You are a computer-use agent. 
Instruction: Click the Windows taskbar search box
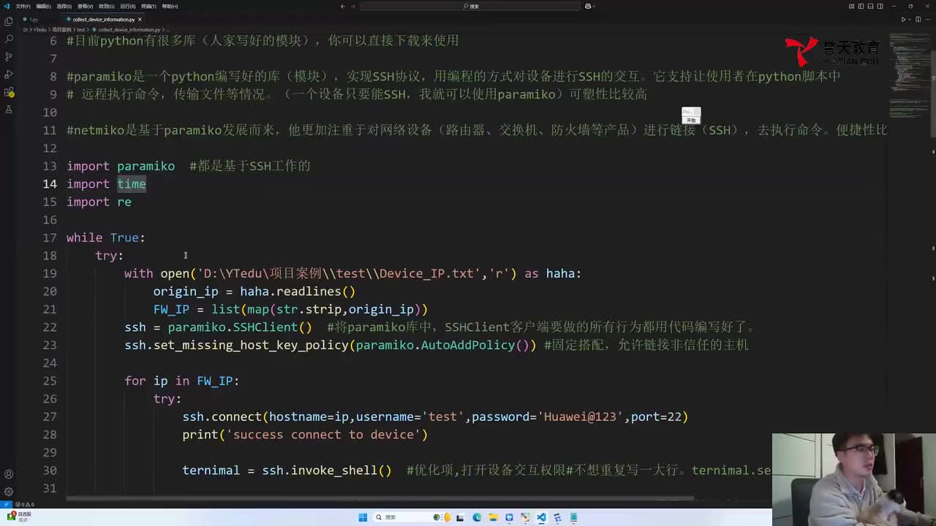[x=412, y=517]
